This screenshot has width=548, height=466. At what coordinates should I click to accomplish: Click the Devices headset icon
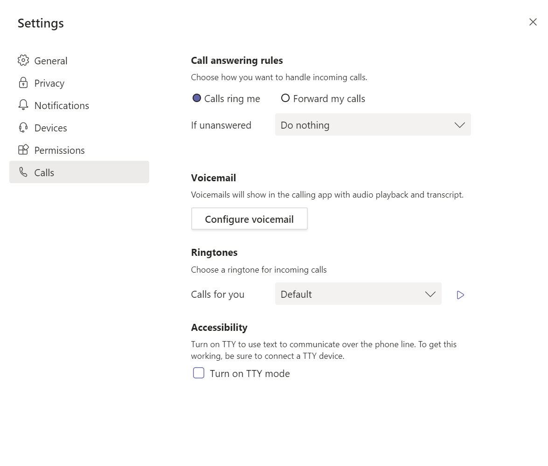[x=23, y=128]
